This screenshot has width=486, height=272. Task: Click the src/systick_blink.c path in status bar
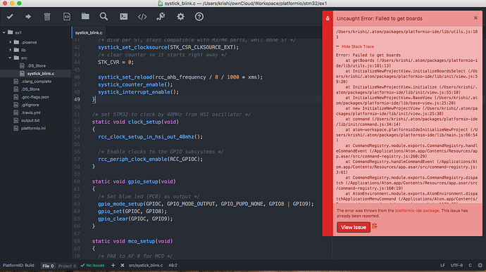coord(146,265)
